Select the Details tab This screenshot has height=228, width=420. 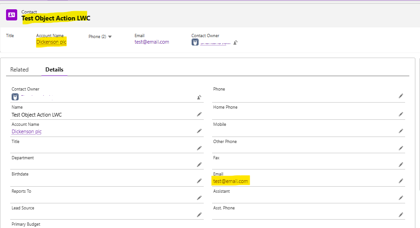pos(54,70)
